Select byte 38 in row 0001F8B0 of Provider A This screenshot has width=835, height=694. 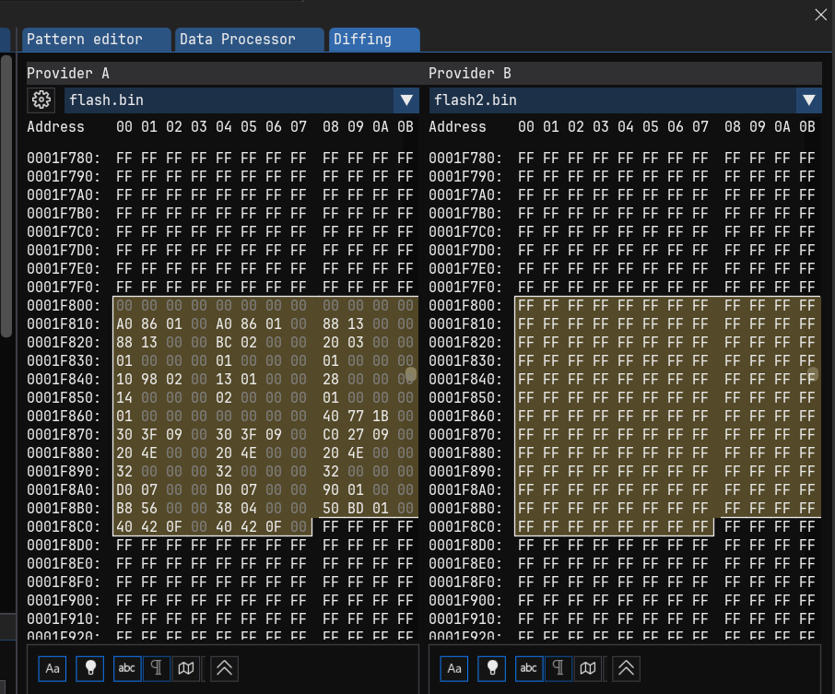click(224, 508)
